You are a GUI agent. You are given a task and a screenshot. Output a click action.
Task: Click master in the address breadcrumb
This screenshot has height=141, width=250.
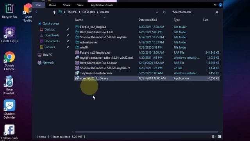tap(105, 12)
